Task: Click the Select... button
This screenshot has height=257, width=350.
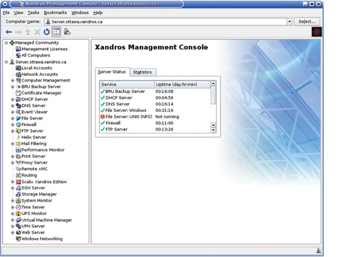Action: click(x=307, y=22)
